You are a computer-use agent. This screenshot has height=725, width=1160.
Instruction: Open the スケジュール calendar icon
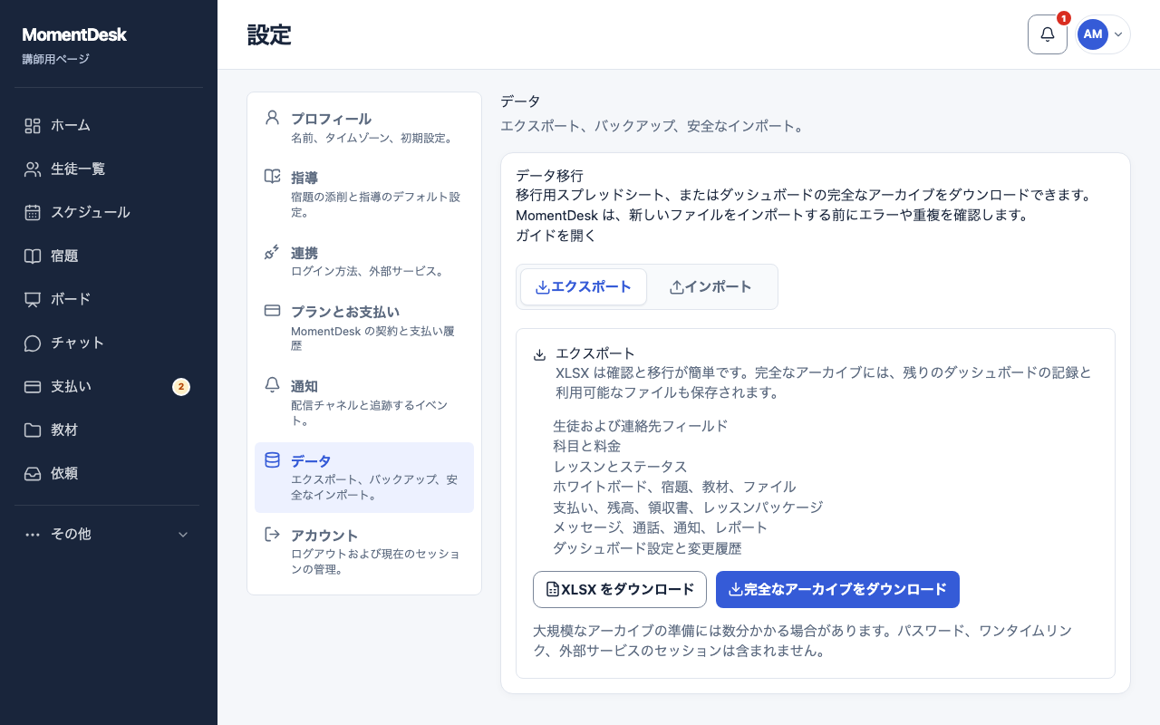[33, 213]
